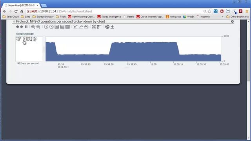This screenshot has height=141, width=251.
Task: Select the first calendar (day) view icon
Action: coord(57,27)
